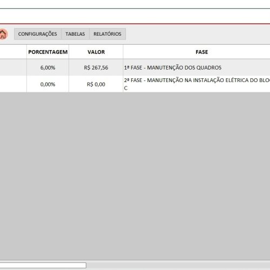Viewport: 270px width, 270px height.
Task: Open the RELATÓRIOS menu
Action: [107, 34]
